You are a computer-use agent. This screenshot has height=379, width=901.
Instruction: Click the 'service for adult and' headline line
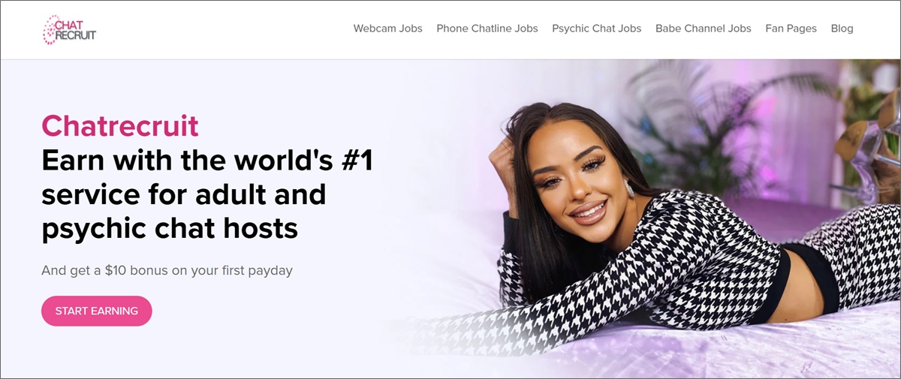click(184, 194)
